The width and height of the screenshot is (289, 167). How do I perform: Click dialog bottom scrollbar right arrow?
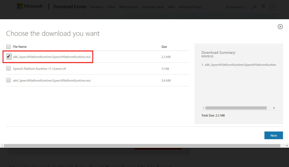coord(287,146)
